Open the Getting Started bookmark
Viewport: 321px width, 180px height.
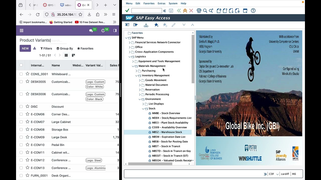pos(61,22)
